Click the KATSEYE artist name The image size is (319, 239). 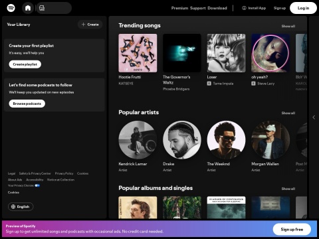pyautogui.click(x=126, y=84)
